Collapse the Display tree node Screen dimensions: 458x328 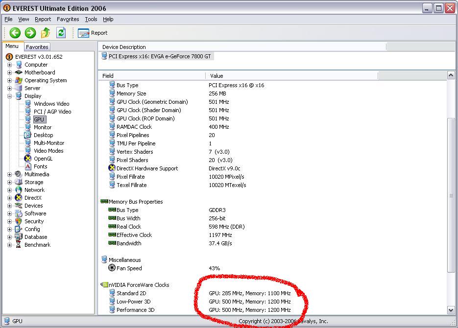[9, 96]
